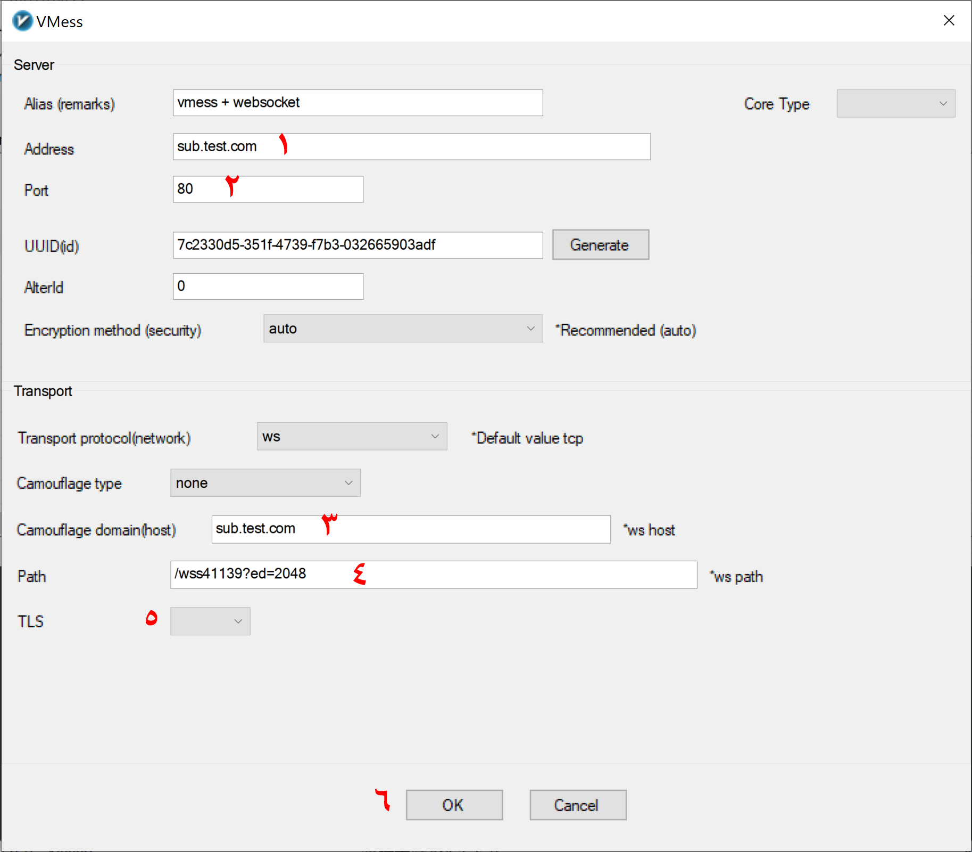
Task: Click the 'Transport' section heading
Action: tap(43, 391)
